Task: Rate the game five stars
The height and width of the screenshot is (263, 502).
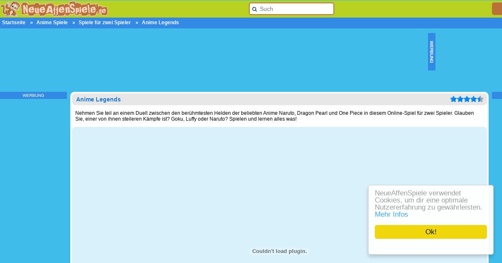Action: (x=480, y=99)
